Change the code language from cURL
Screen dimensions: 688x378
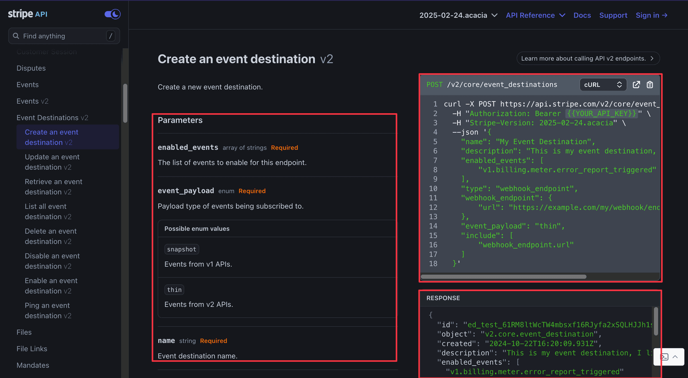pos(603,85)
